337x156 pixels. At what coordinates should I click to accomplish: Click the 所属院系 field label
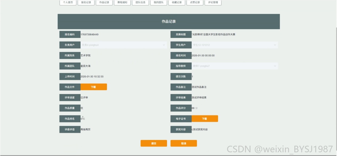click(70, 55)
